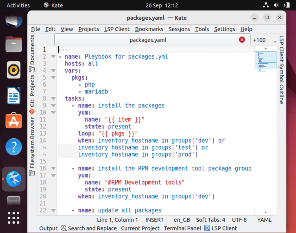Click the minimap scrollbar on the right

pyautogui.click(x=265, y=60)
